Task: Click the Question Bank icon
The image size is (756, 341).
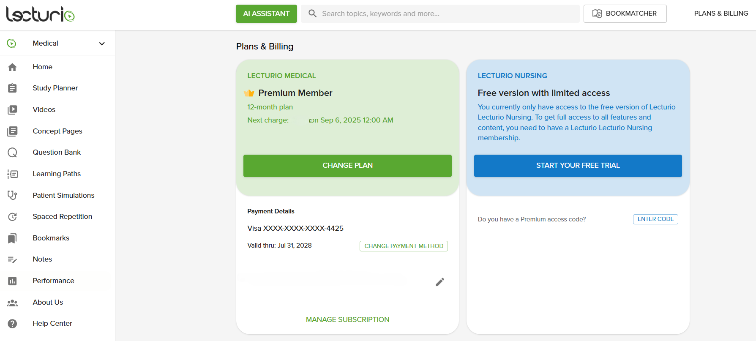Action: point(12,153)
